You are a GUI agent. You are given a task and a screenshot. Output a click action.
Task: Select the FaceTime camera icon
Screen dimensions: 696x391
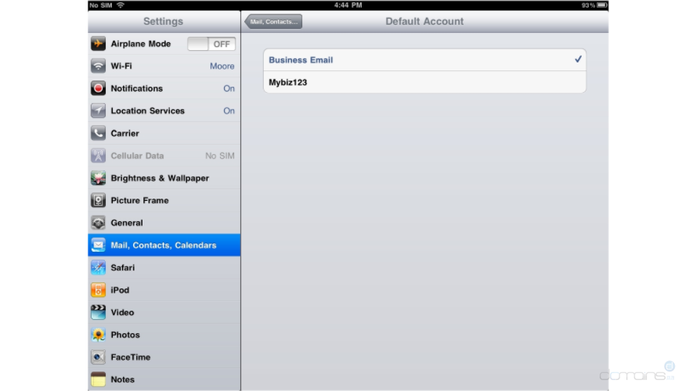[x=99, y=357]
